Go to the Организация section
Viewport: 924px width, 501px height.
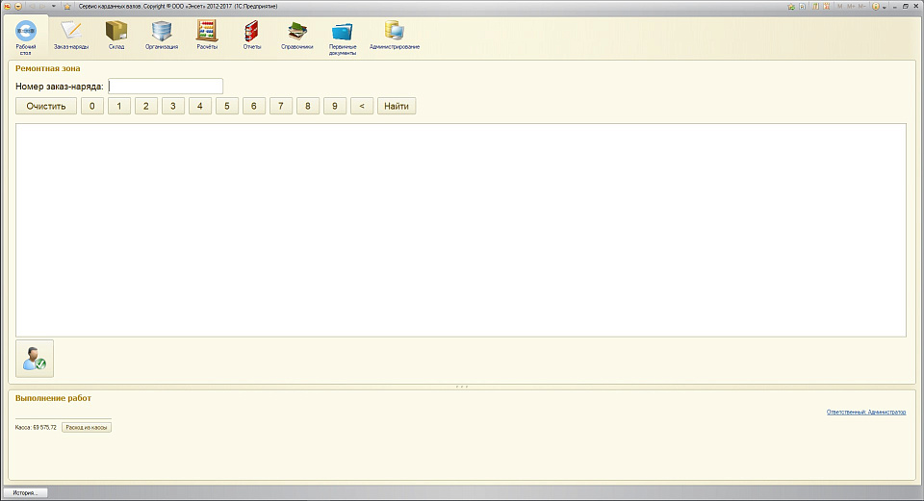[162, 35]
